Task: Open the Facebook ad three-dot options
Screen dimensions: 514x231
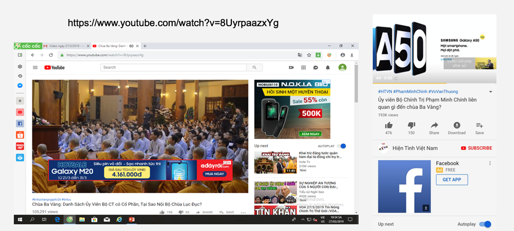Action: point(490,163)
